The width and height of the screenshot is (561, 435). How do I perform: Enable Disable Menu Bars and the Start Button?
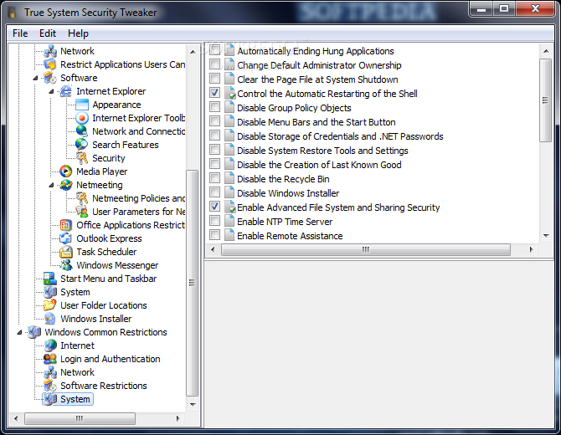(x=214, y=121)
